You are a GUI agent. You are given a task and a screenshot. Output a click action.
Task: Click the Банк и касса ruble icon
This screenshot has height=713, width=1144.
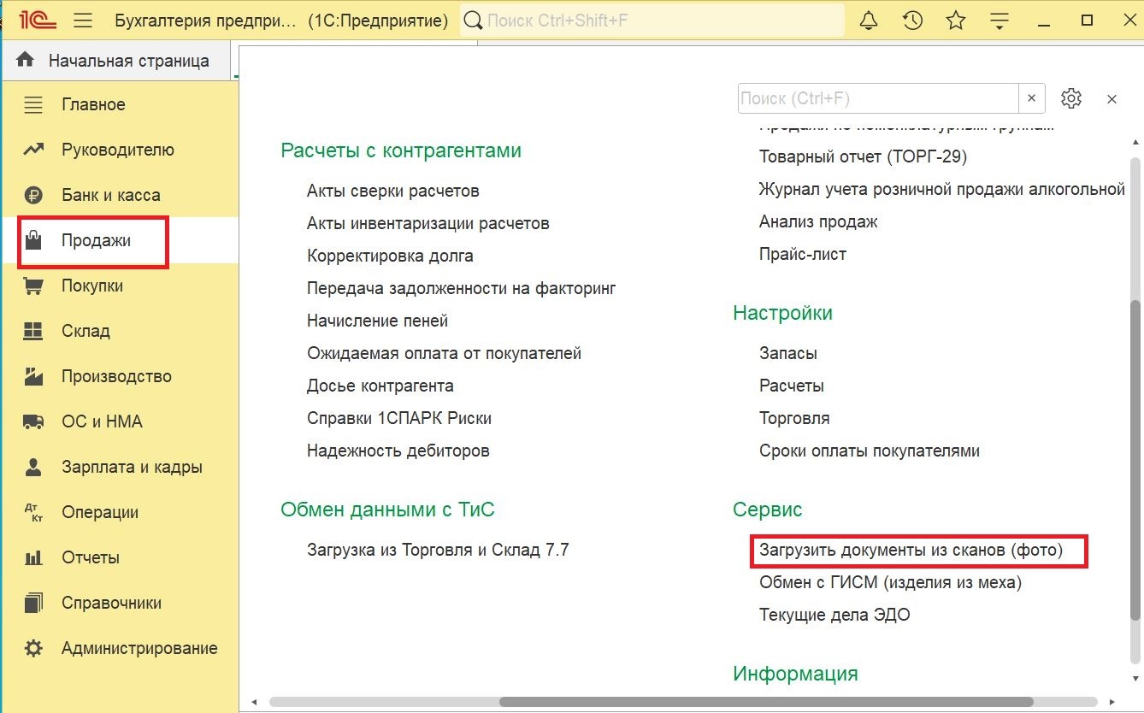(33, 195)
